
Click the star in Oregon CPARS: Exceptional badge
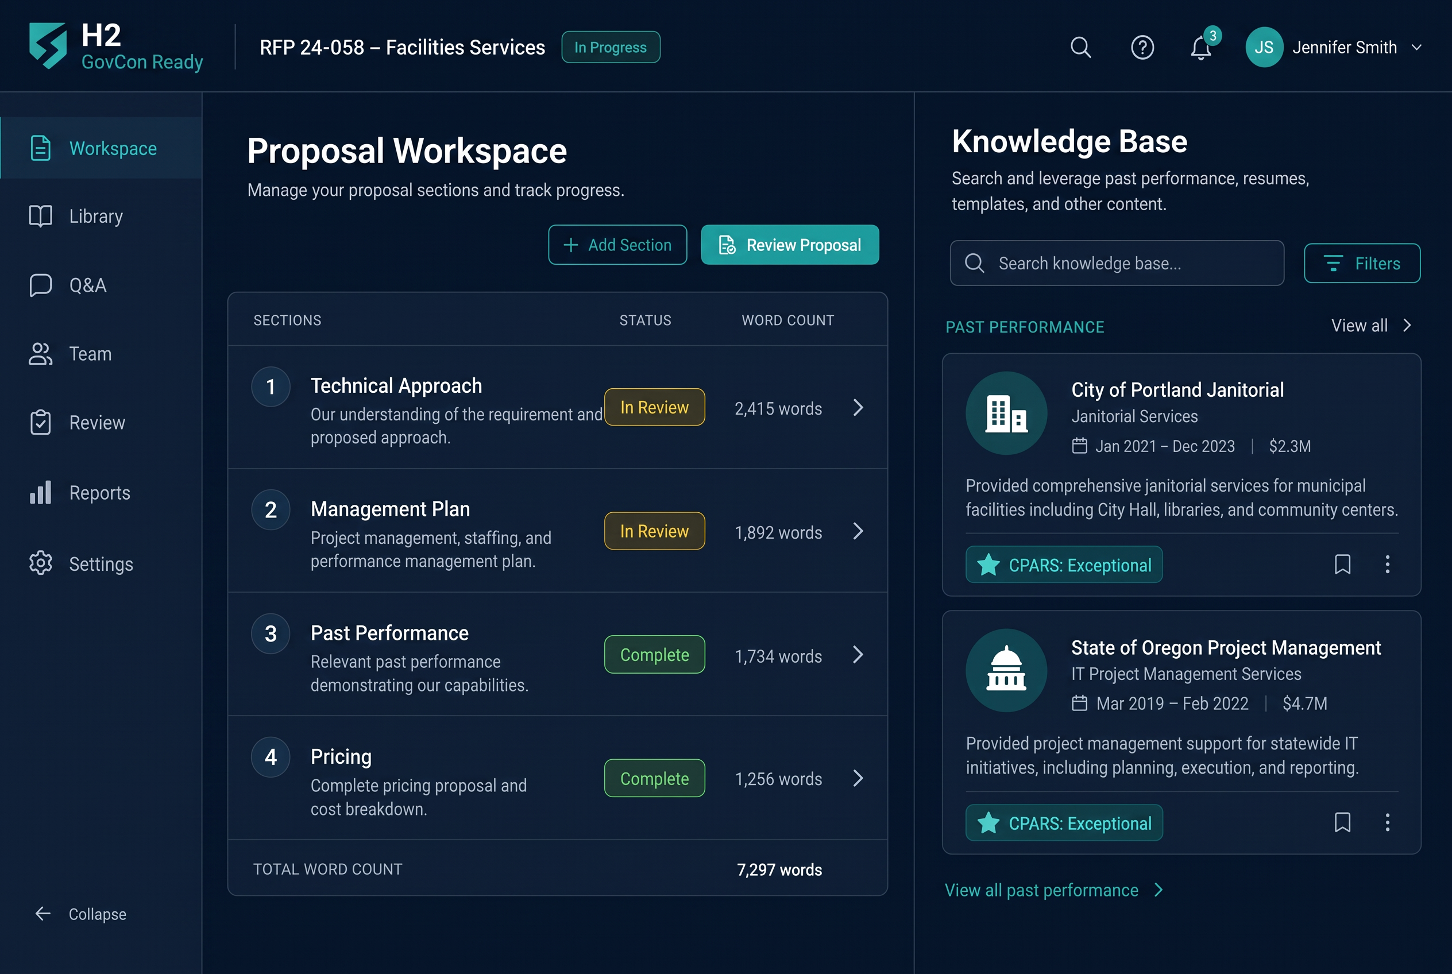(x=988, y=822)
